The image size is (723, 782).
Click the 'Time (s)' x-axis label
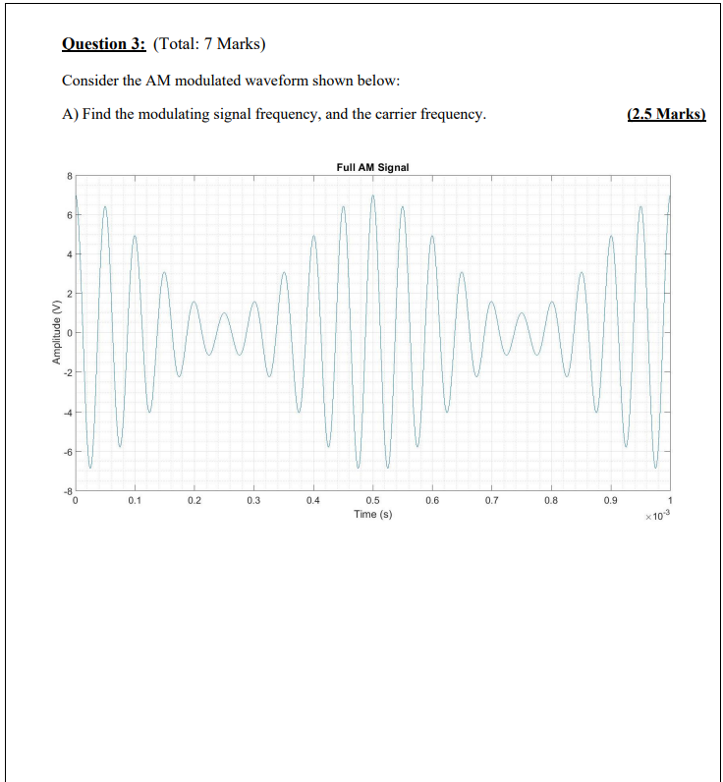[x=373, y=514]
